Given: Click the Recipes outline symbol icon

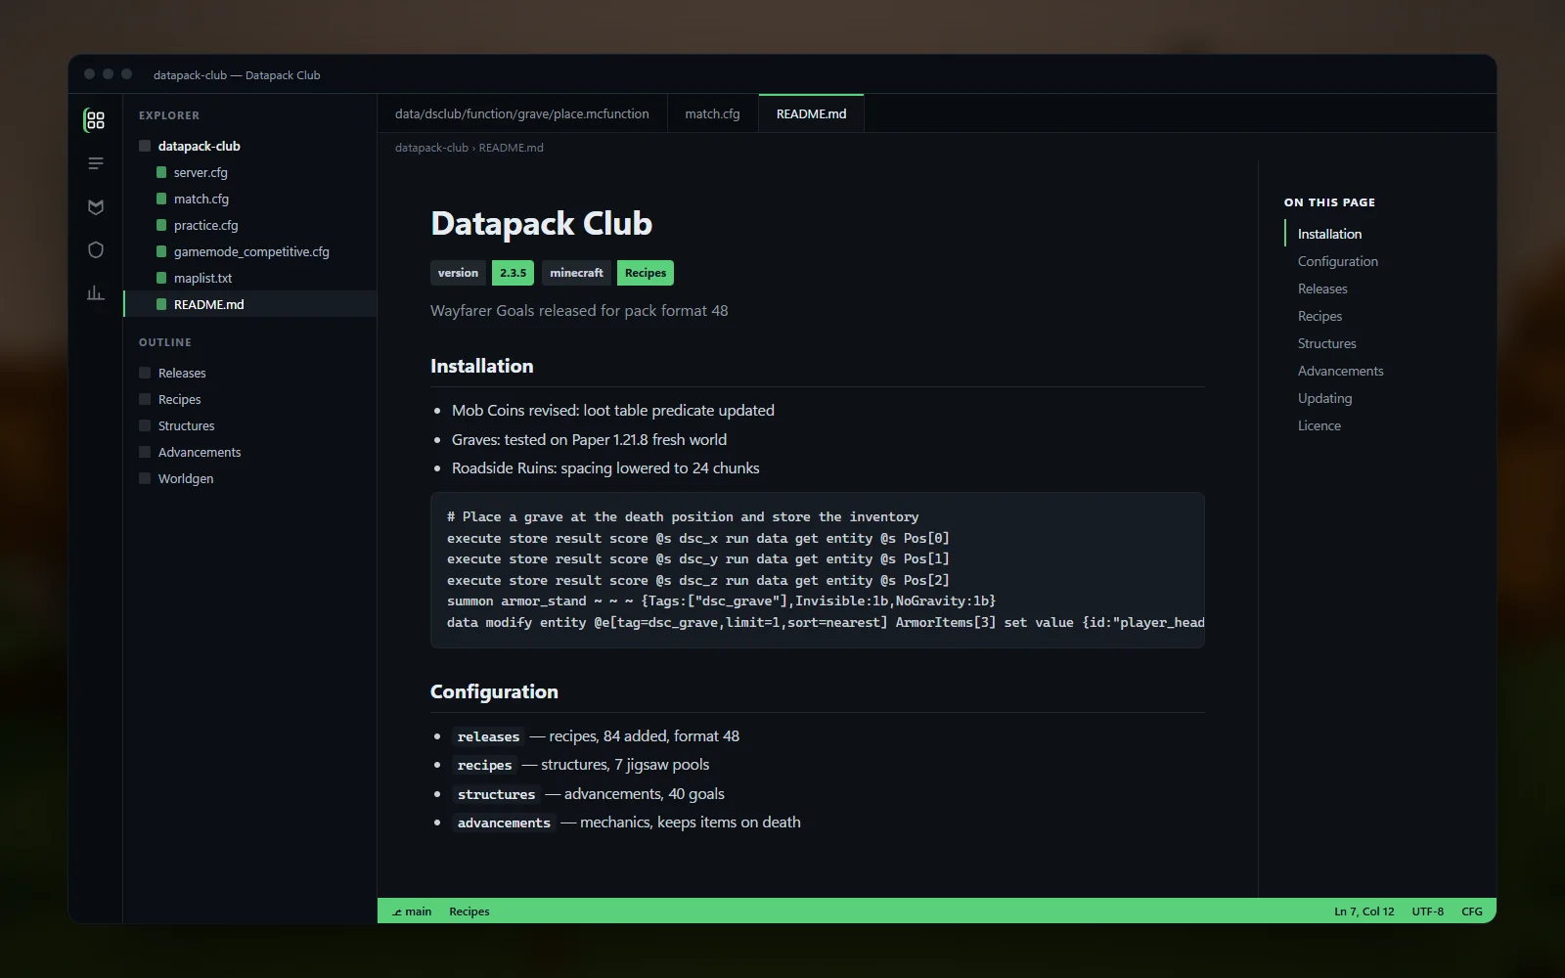Looking at the screenshot, I should click(145, 399).
